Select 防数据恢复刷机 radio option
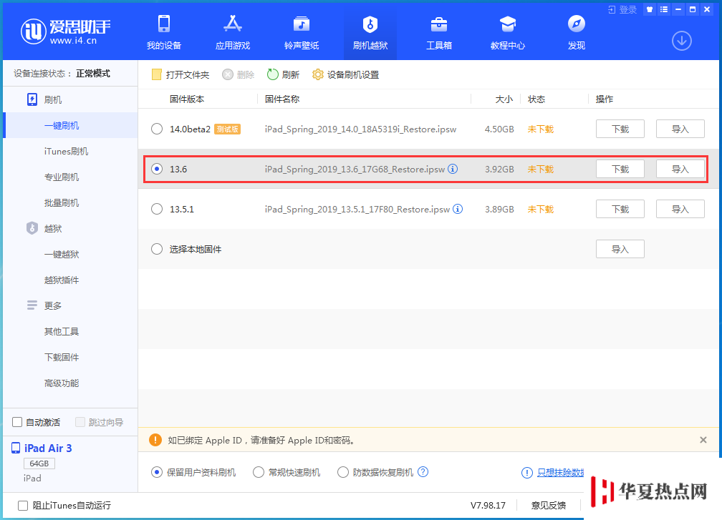Image resolution: width=722 pixels, height=520 pixels. coord(343,472)
